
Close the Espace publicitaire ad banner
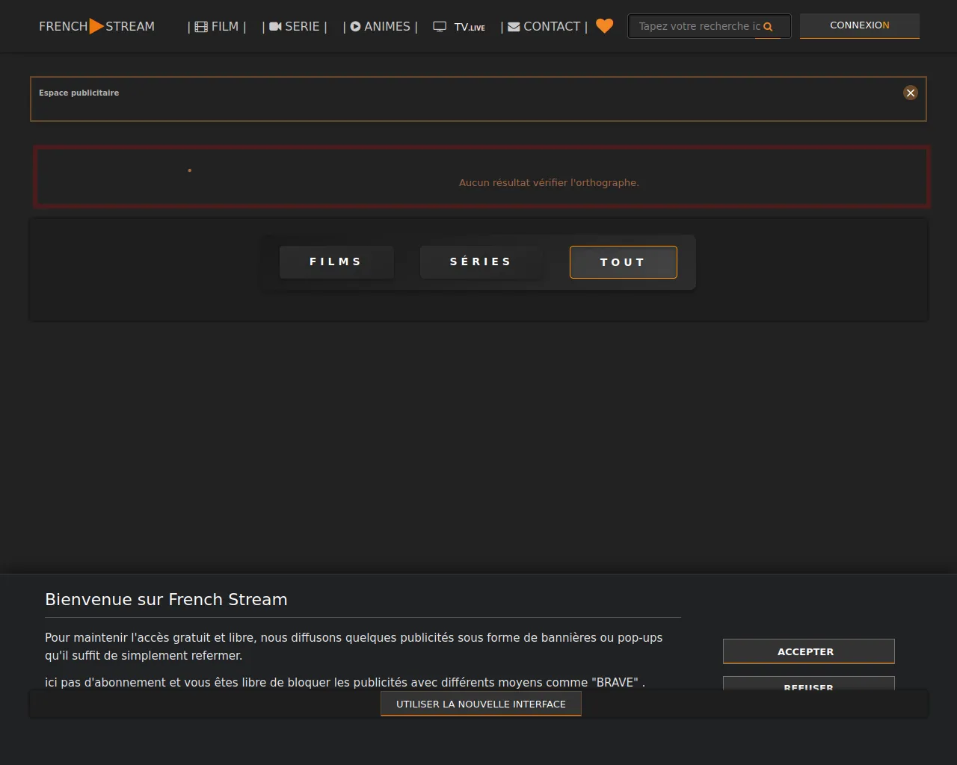[910, 93]
